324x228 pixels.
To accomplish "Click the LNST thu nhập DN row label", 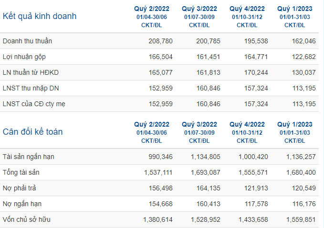I will pyautogui.click(x=31, y=88).
